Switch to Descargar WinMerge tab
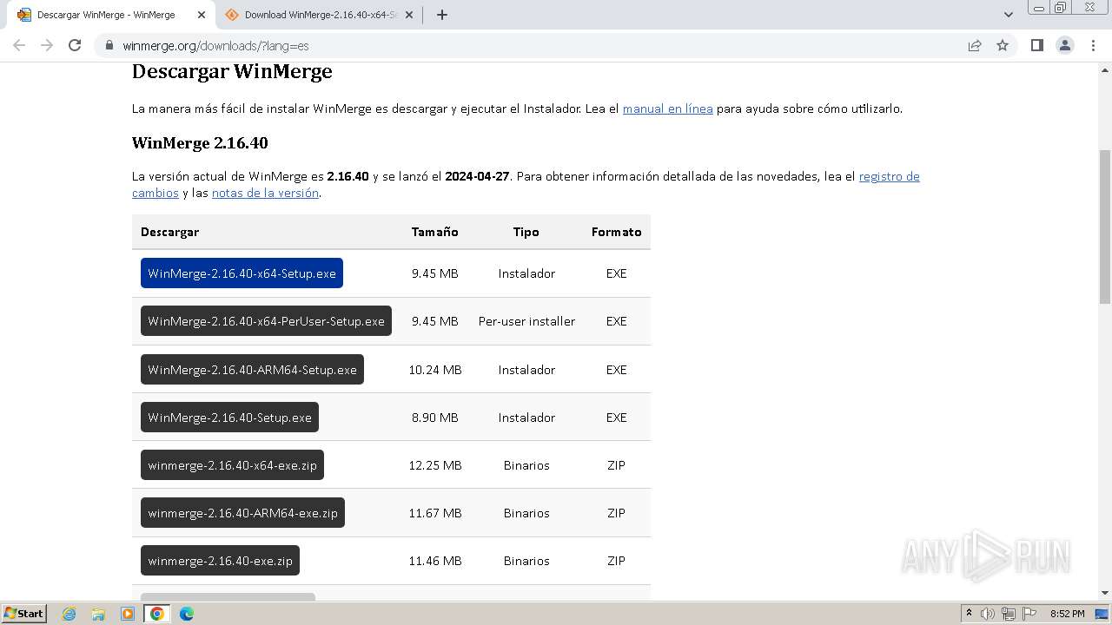Viewport: 1112px width, 625px height. [106, 15]
